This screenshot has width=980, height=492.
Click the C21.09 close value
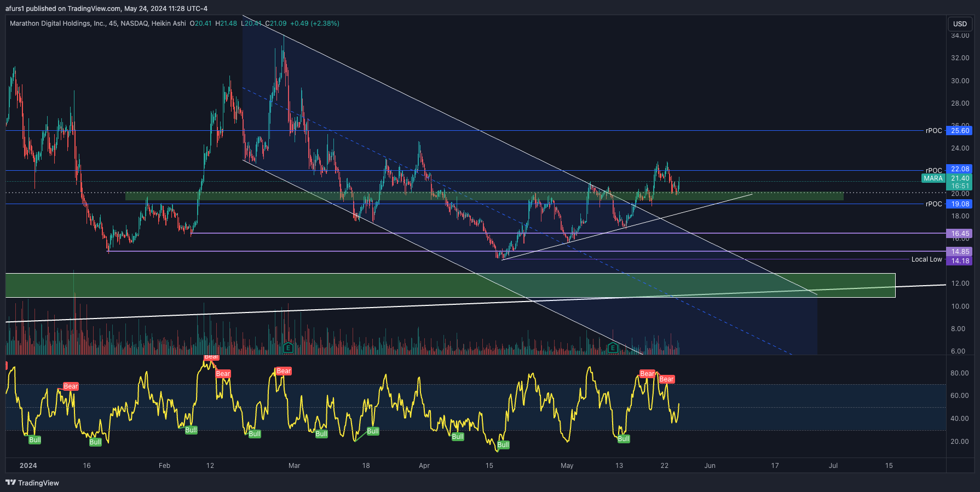click(276, 24)
